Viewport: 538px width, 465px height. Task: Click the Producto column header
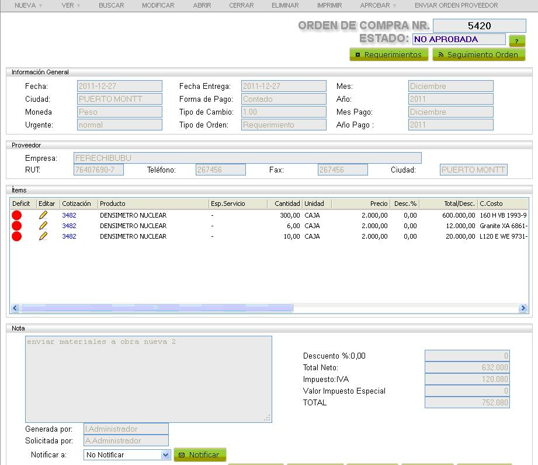point(153,204)
